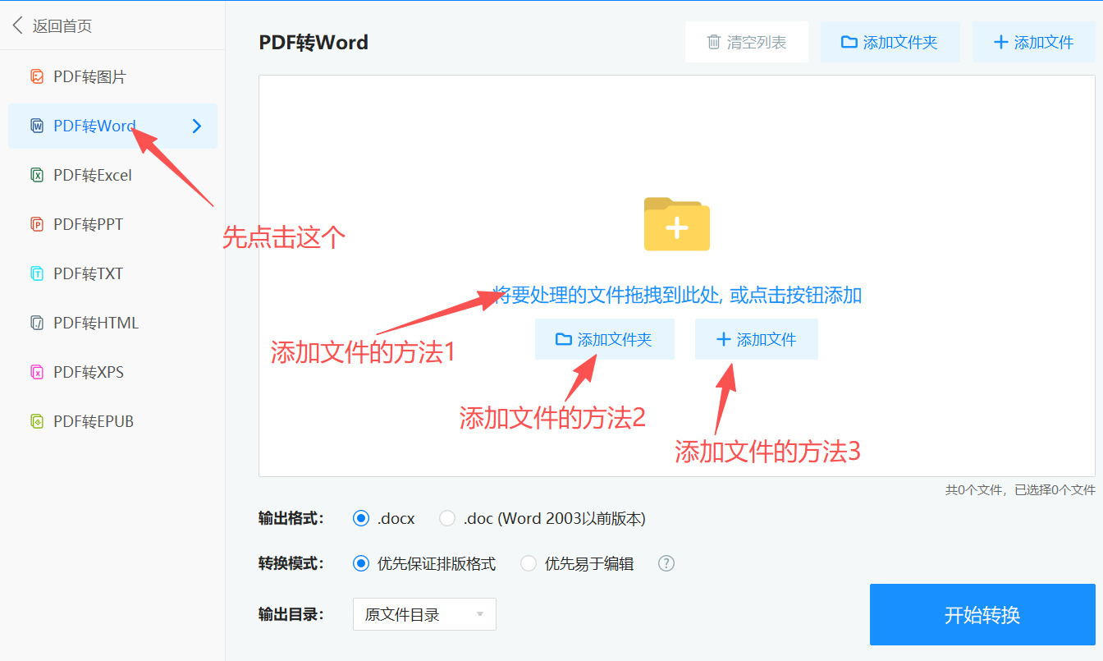Click the PDF转EPUB sidebar icon

[x=37, y=422]
